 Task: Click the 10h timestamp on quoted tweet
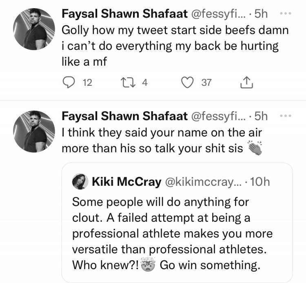260,182
